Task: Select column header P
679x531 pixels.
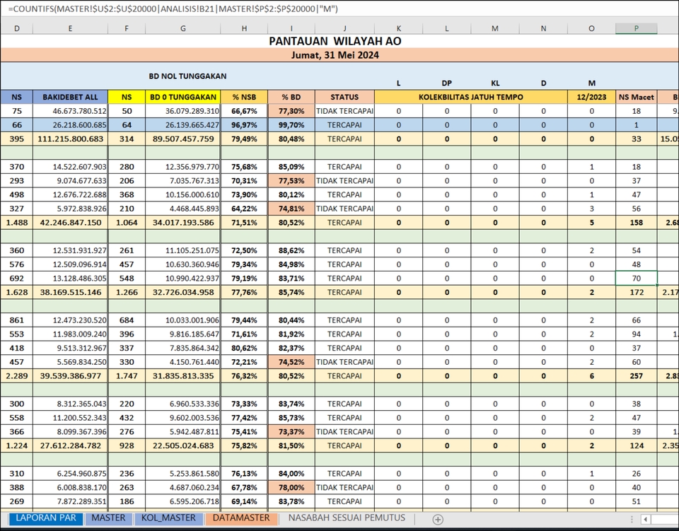Action: click(x=636, y=28)
